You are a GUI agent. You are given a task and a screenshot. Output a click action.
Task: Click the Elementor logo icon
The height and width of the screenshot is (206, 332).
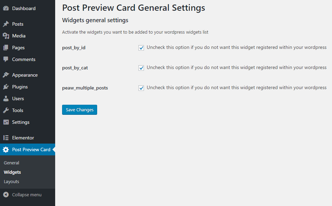pyautogui.click(x=6, y=138)
